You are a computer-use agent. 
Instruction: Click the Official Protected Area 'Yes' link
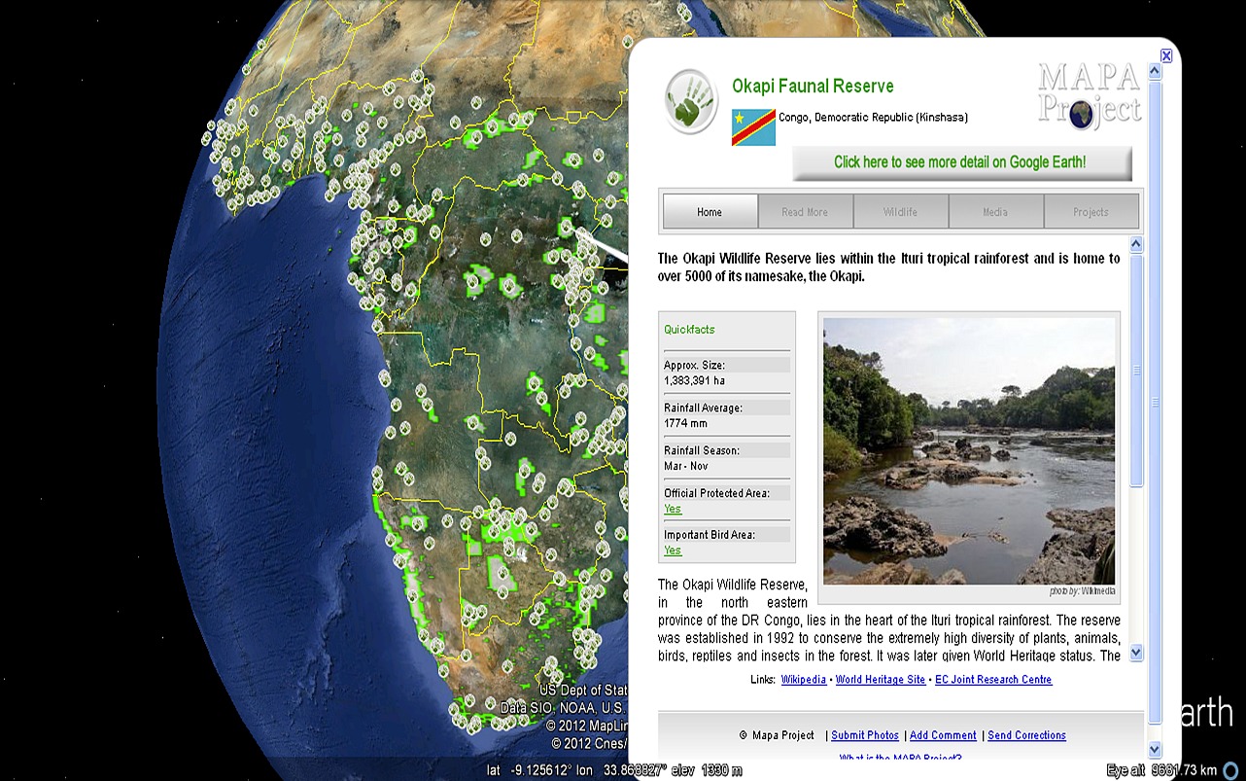pyautogui.click(x=673, y=509)
